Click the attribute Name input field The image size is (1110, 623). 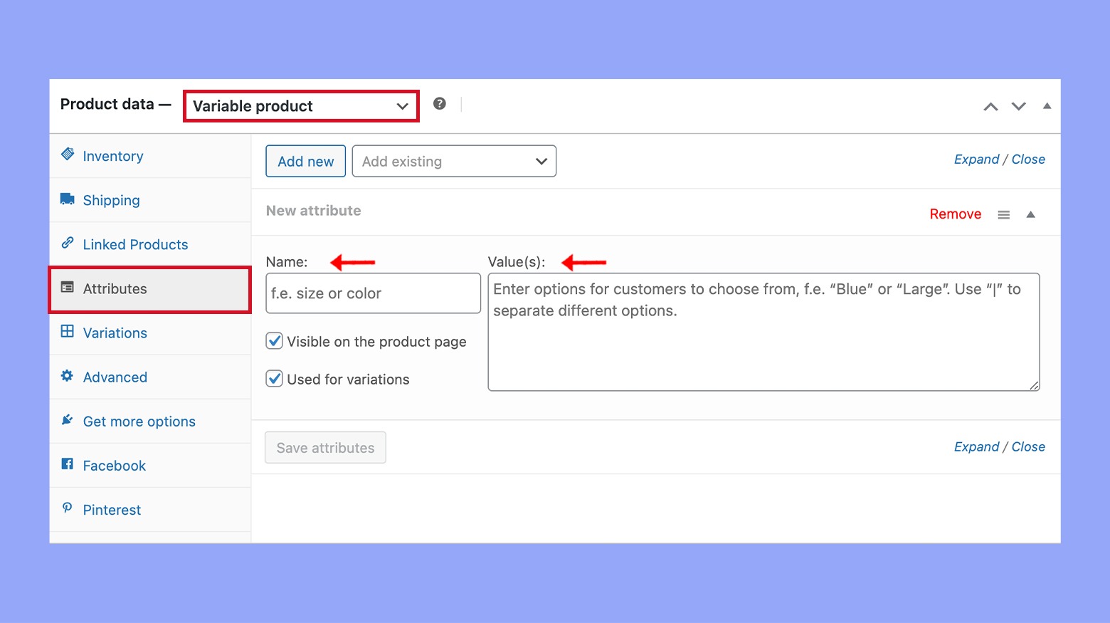[374, 293]
